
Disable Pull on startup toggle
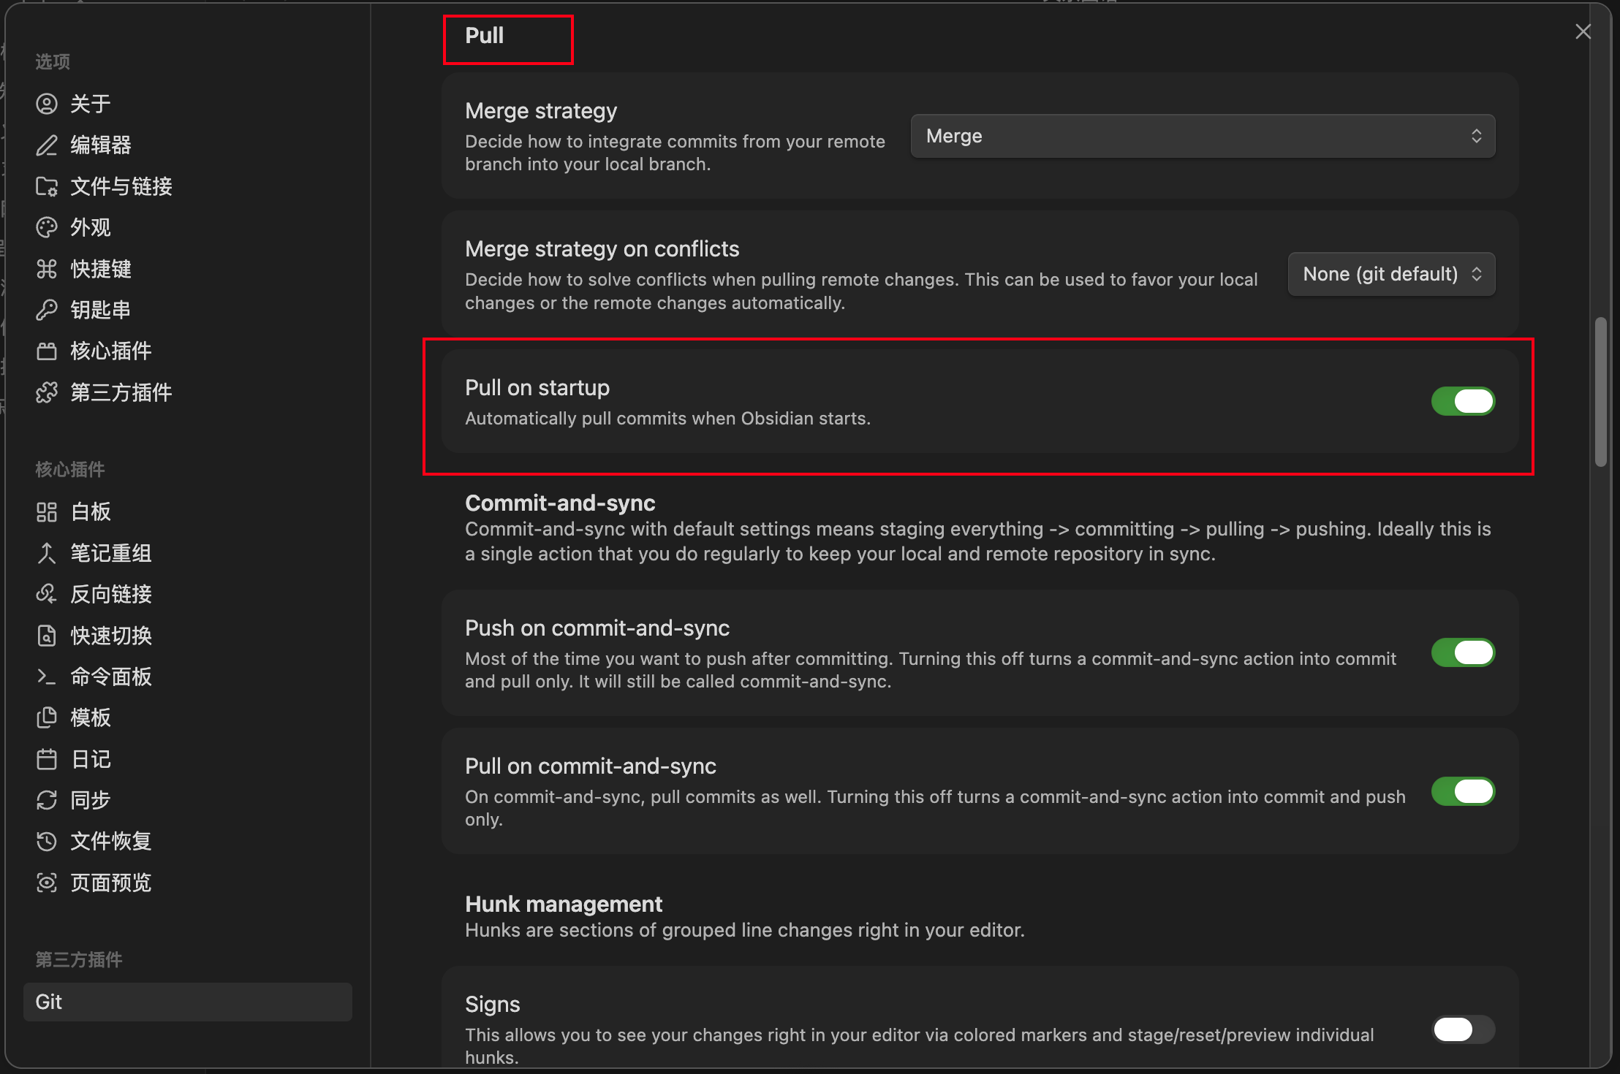tap(1463, 401)
